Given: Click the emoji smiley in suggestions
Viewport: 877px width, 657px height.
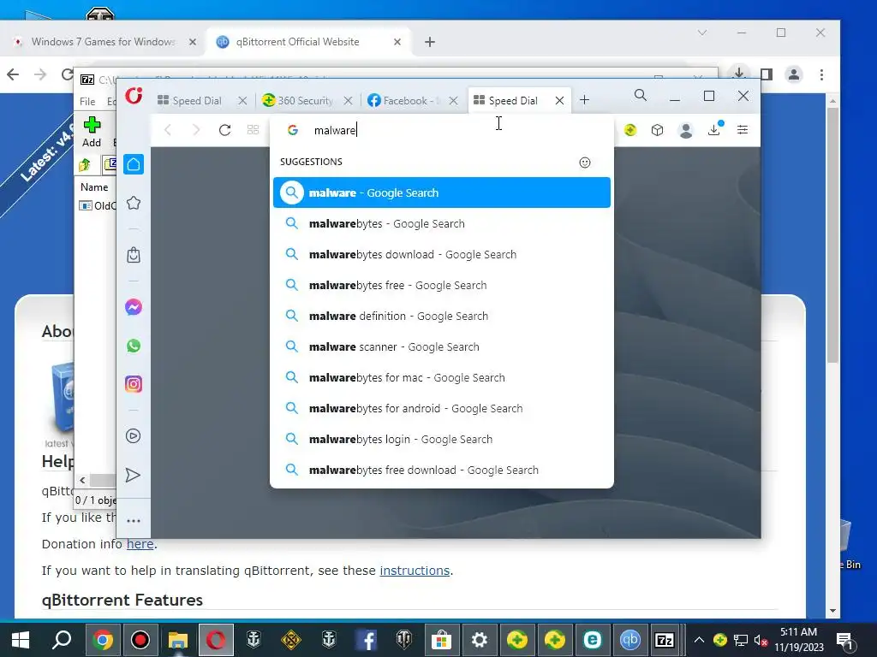Looking at the screenshot, I should click(x=585, y=163).
